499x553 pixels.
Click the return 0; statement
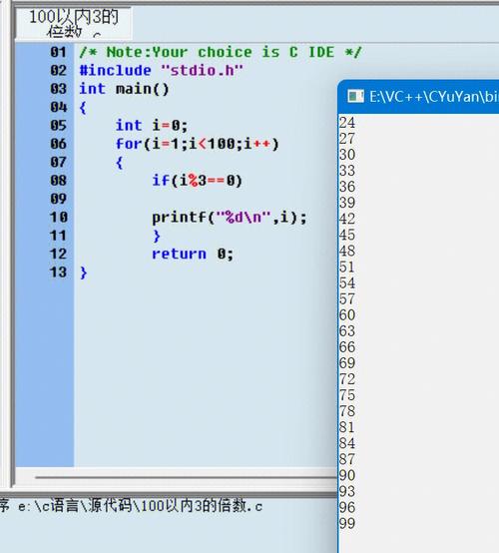tap(193, 254)
